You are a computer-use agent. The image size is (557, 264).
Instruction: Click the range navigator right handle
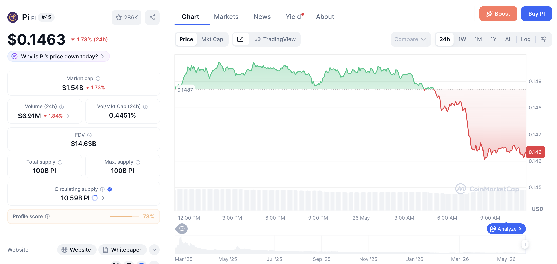524,244
